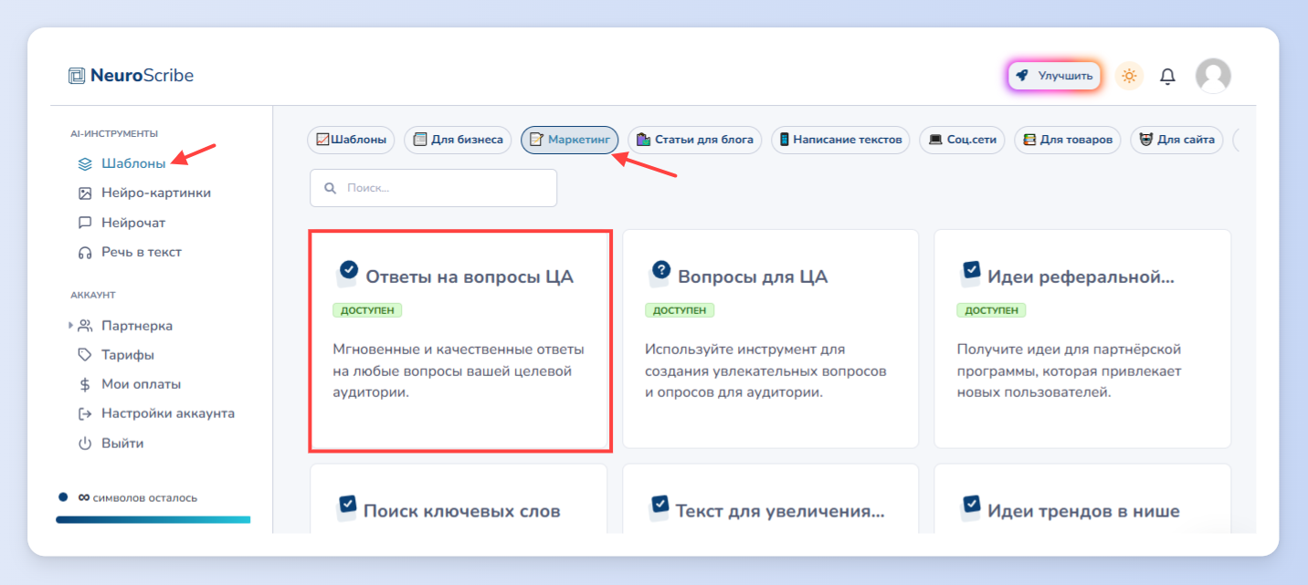Screen dimensions: 1308x585
Task: Select the Для бизнеса category tab
Action: coord(459,140)
